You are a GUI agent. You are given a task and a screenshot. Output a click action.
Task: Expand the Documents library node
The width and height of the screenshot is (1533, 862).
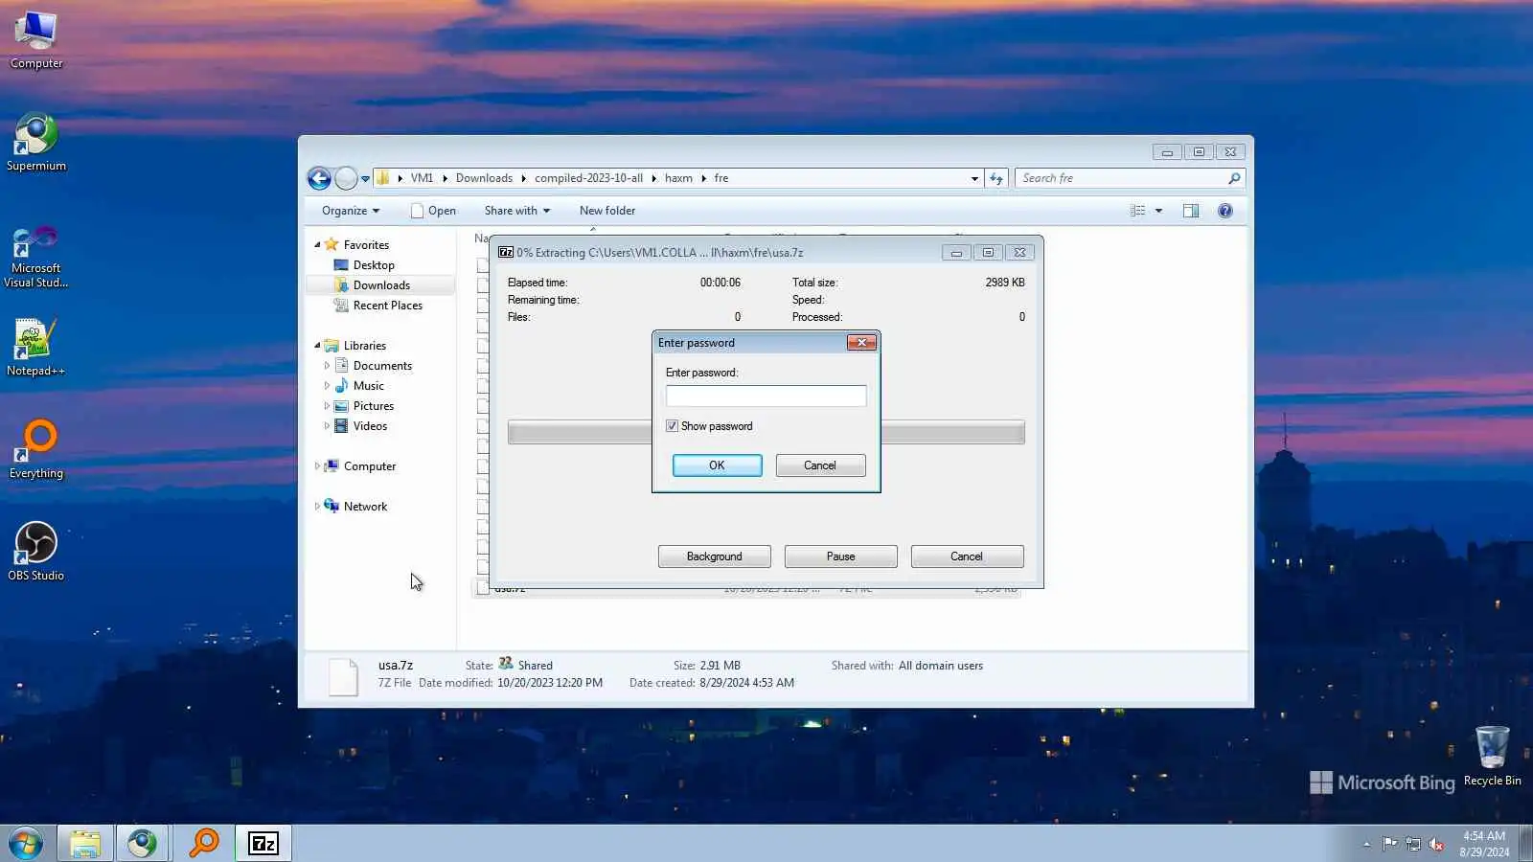(327, 366)
